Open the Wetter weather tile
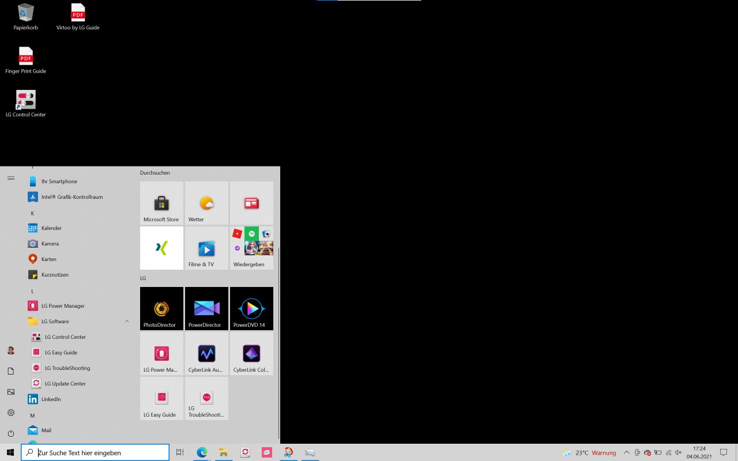738x461 pixels. click(x=206, y=203)
